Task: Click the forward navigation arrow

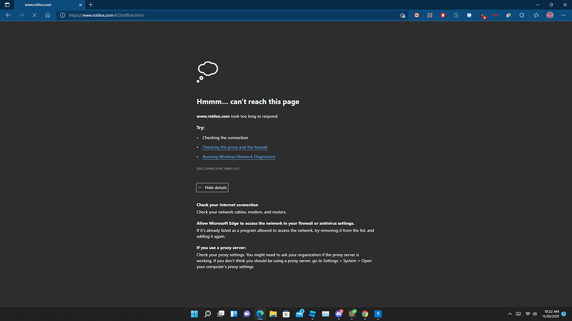Action: [21, 15]
